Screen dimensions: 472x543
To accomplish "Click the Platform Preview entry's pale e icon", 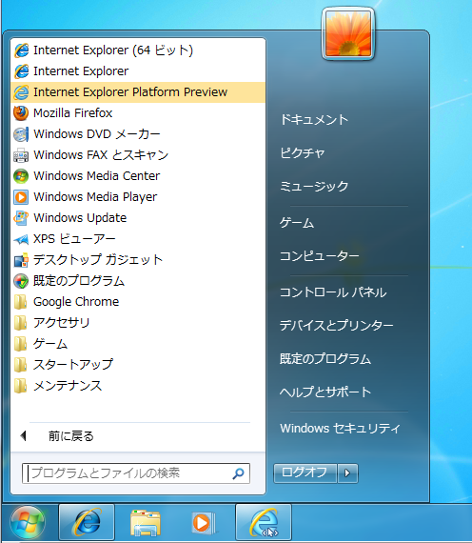I will coord(21,92).
